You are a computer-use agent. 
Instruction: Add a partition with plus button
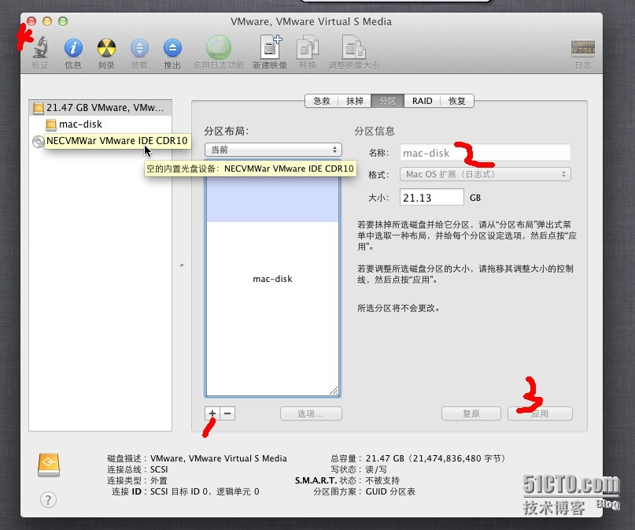pyautogui.click(x=212, y=413)
